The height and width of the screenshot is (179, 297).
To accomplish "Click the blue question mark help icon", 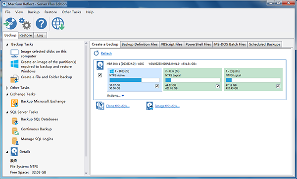I will click(41, 24).
